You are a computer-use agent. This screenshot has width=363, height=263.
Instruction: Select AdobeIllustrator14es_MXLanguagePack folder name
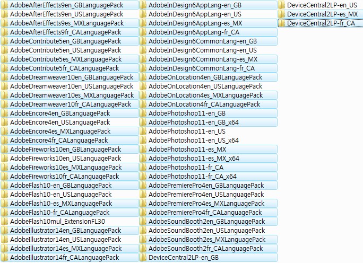(x=66, y=249)
